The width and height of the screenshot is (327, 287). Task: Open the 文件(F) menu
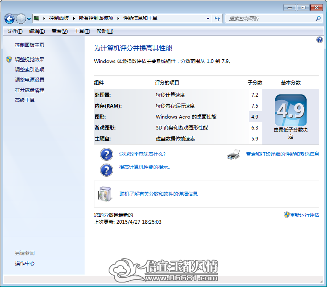(x=15, y=31)
